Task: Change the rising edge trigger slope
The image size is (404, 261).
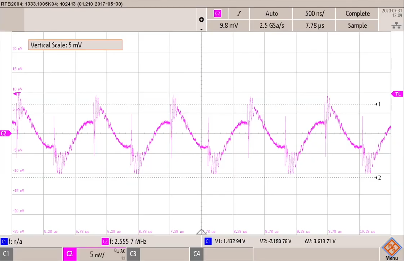Action: pyautogui.click(x=239, y=13)
